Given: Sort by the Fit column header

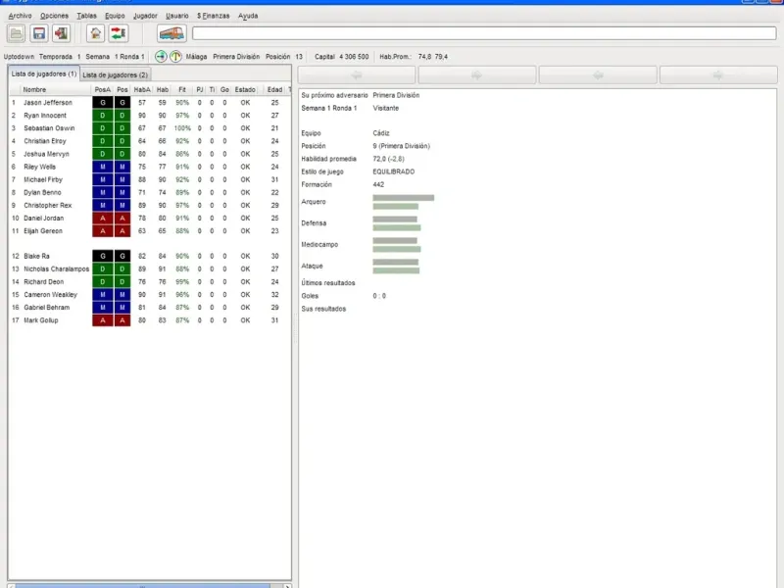Looking at the screenshot, I should 182,90.
